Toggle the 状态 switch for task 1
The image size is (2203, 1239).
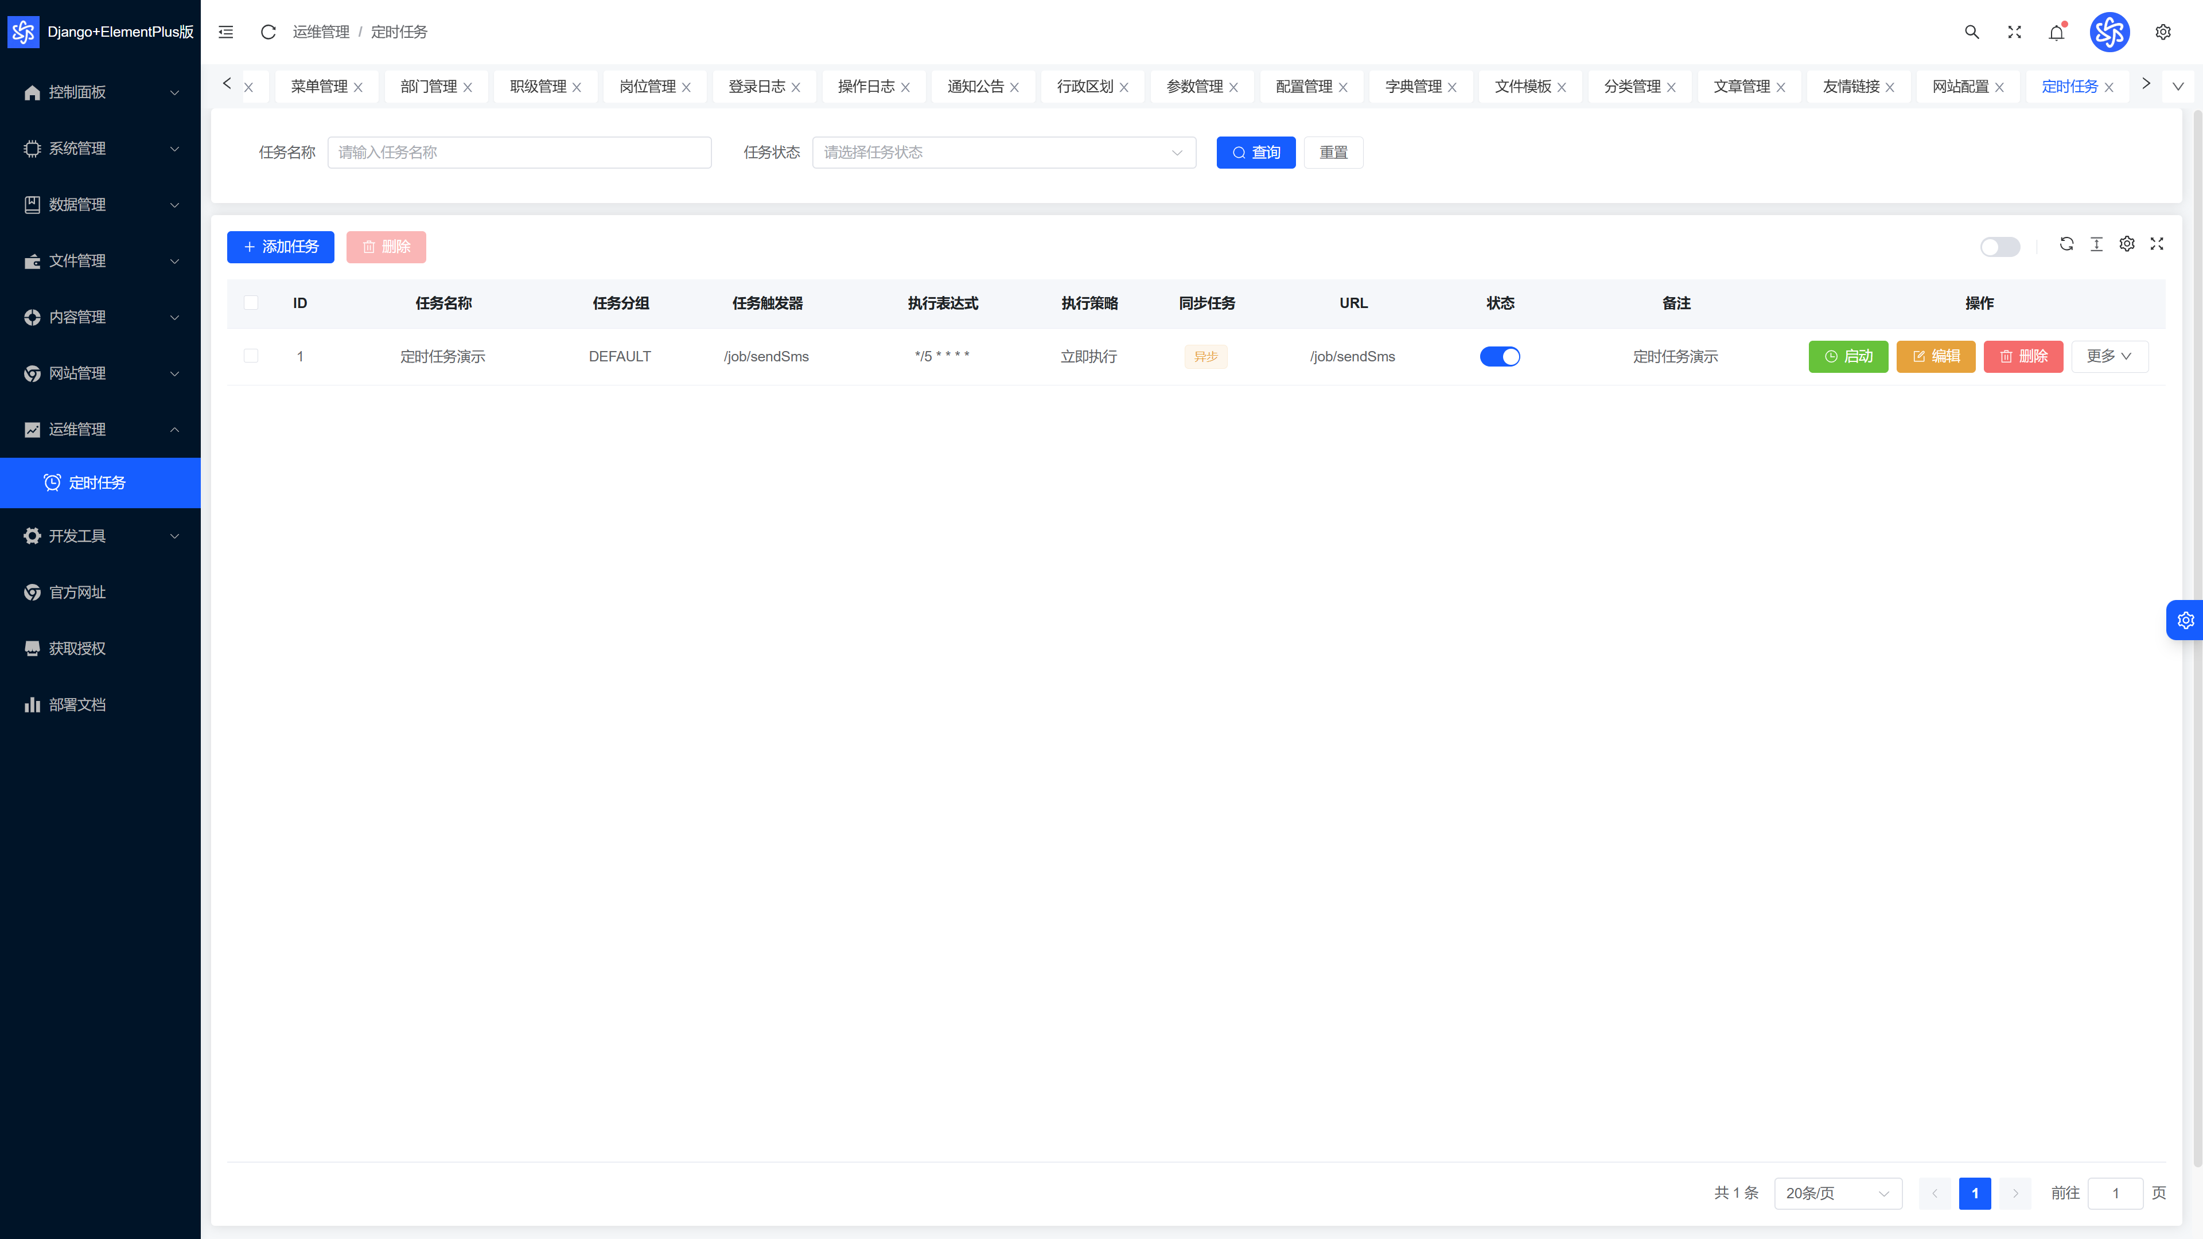click(1500, 357)
